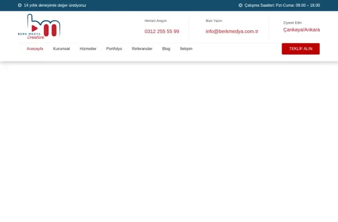338x222 pixels.
Task: Click the Berk Medya Creative logo
Action: (39, 26)
